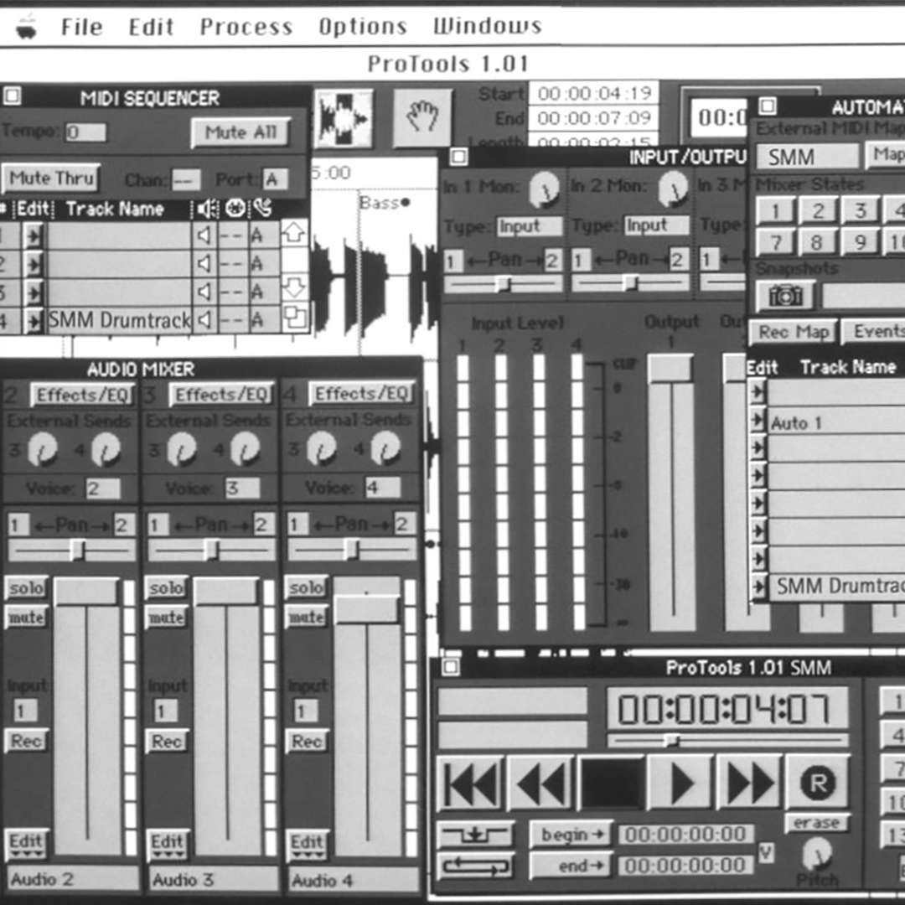
Task: Click the Port field showing A
Action: [x=275, y=179]
